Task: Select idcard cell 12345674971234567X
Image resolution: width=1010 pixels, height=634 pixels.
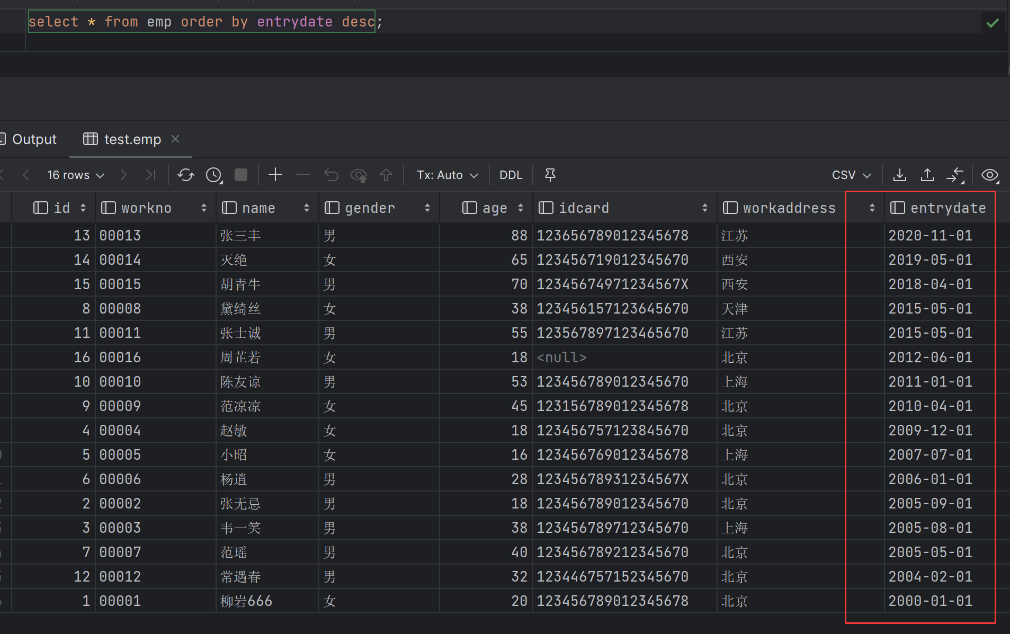Action: 624,284
